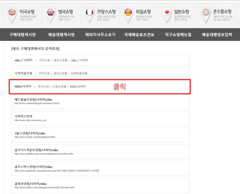Click 신발쇼핑몰 breadcrumb in NIKE/나이키 row

click(x=59, y=86)
